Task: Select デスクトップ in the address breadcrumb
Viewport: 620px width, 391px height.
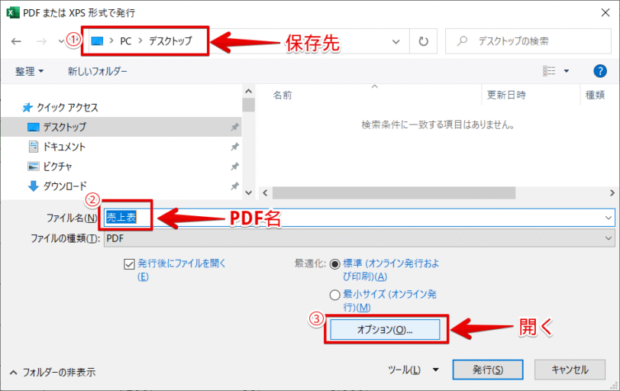Action: 170,40
